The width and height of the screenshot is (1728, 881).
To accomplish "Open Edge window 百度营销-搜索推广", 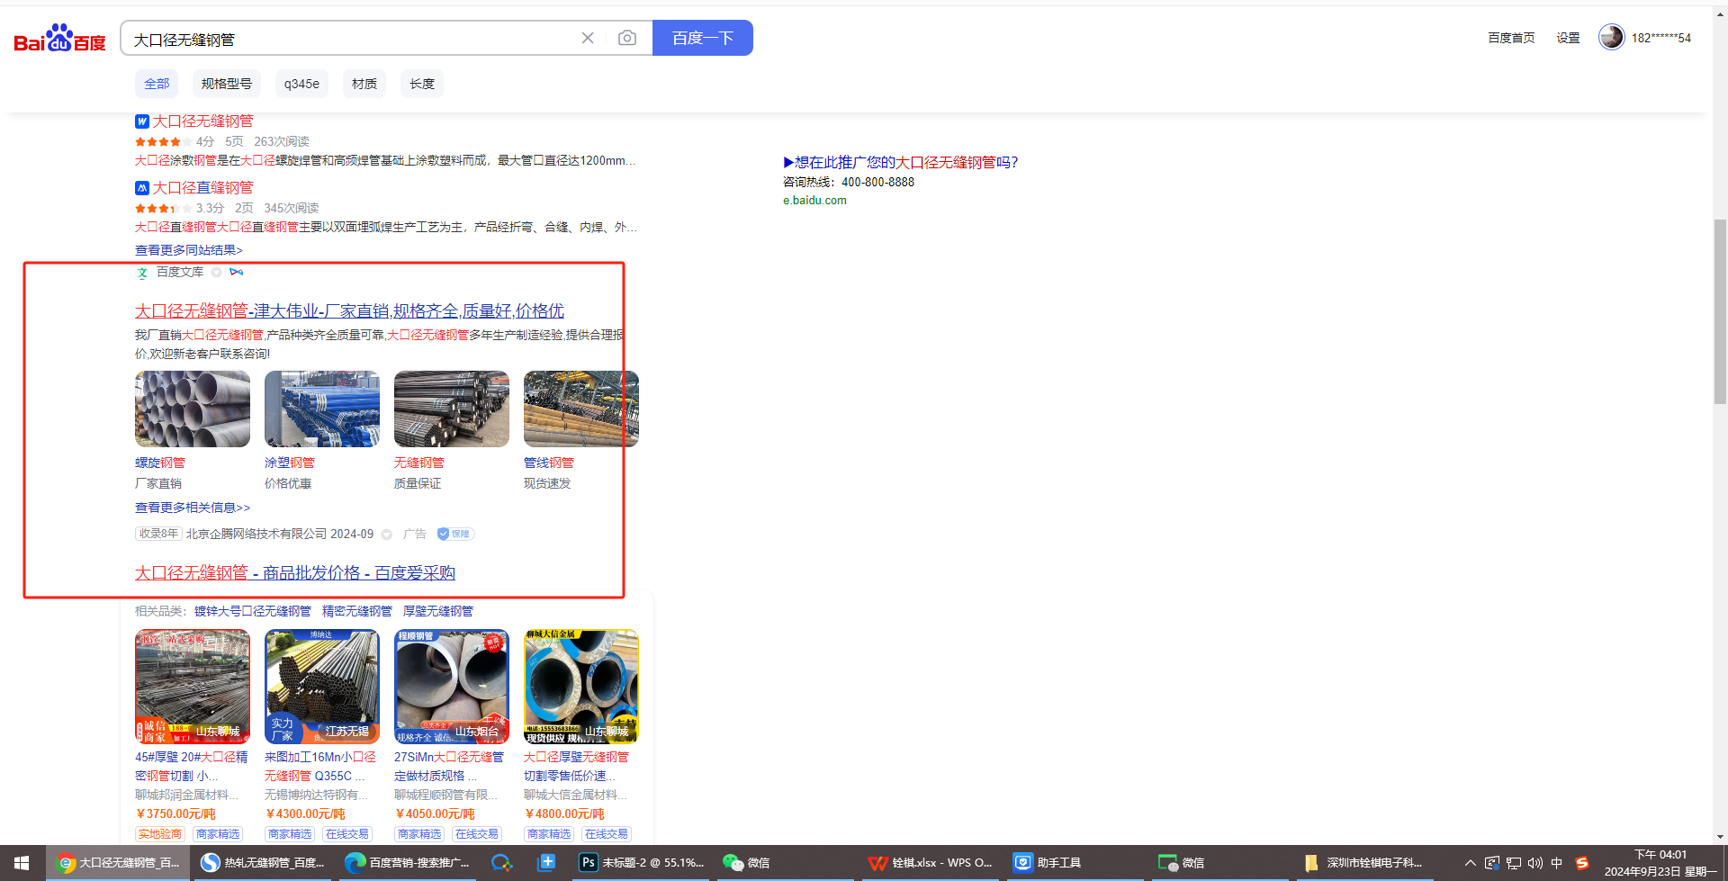I will [x=407, y=863].
